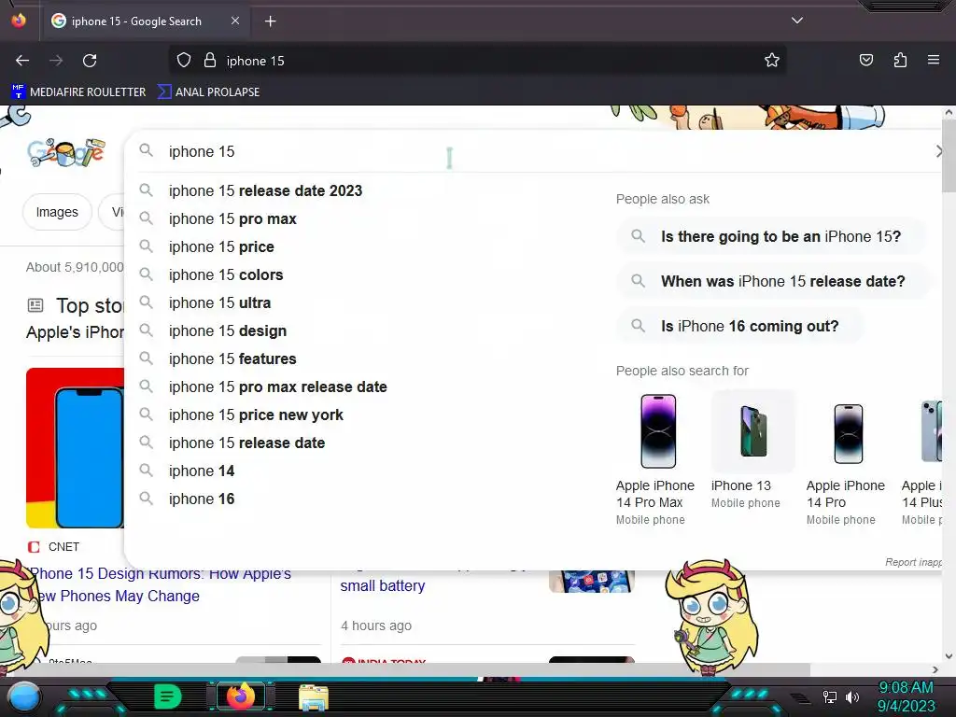Click the Images filter chip
Screen dimensions: 956x717
point(57,212)
